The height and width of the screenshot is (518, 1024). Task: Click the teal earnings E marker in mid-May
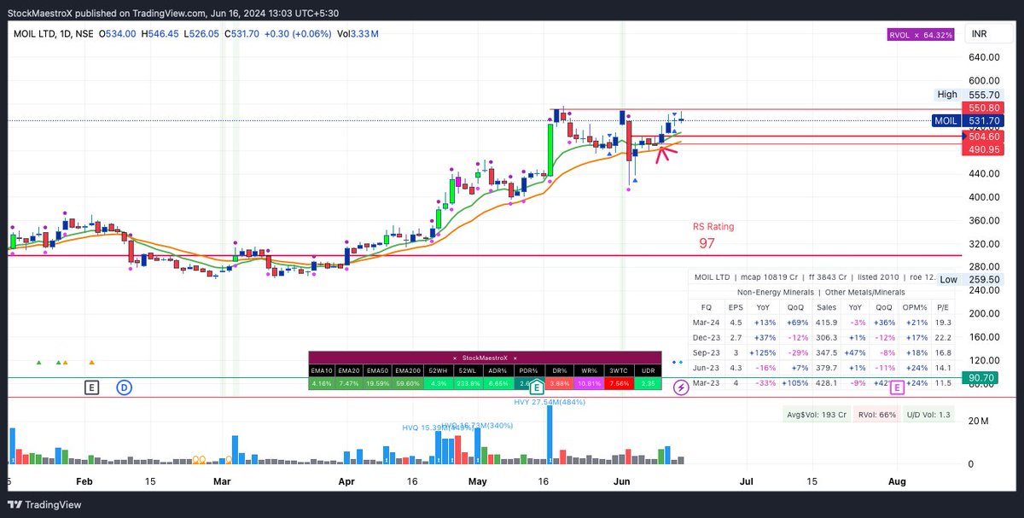537,387
